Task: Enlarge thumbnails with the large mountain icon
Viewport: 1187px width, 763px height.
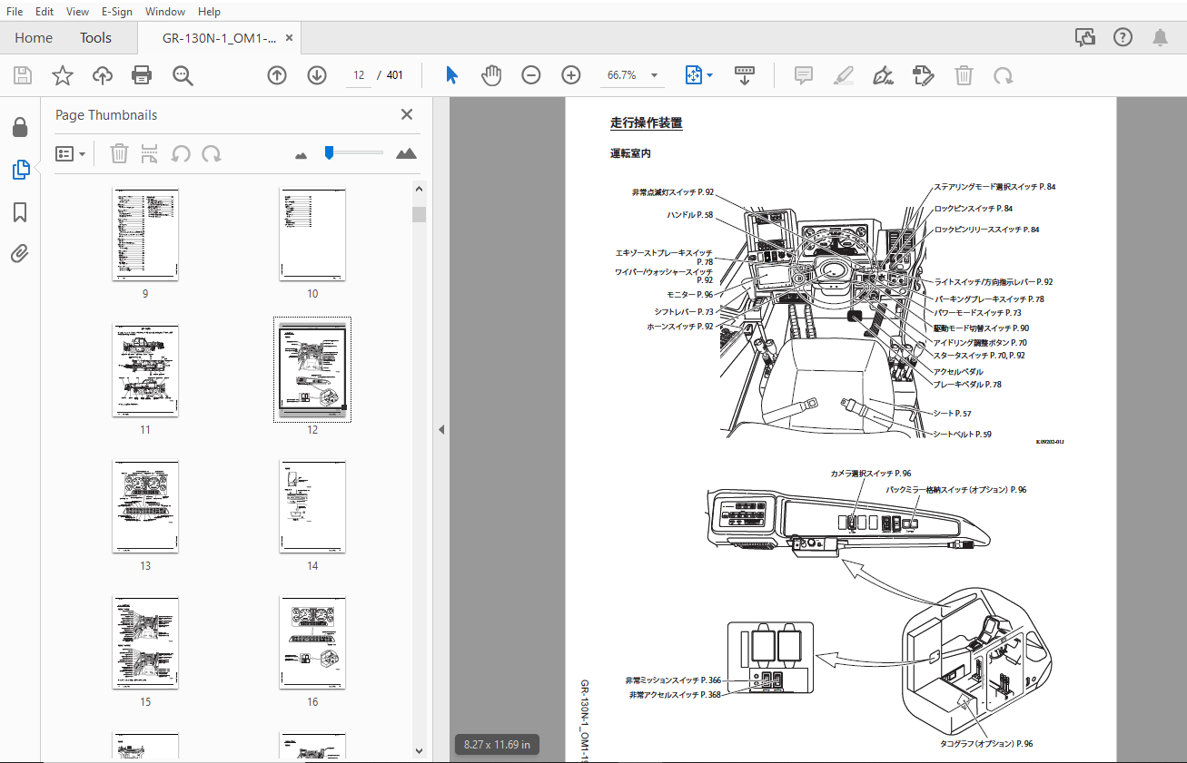Action: (x=407, y=153)
